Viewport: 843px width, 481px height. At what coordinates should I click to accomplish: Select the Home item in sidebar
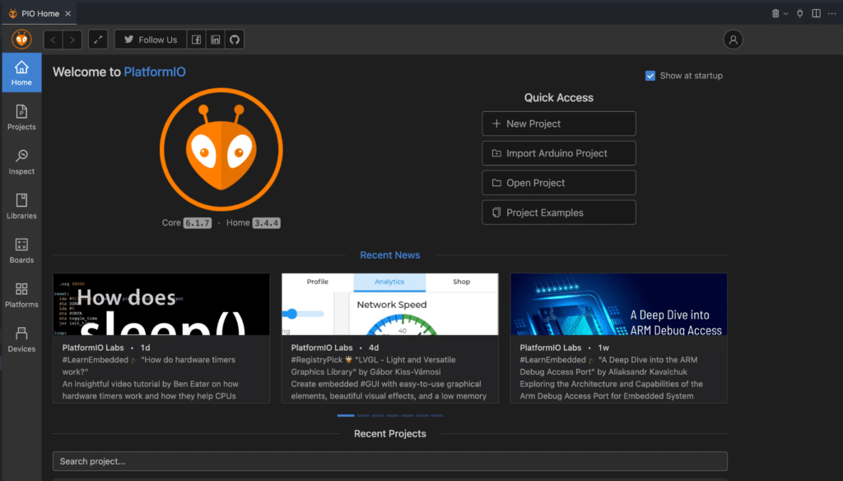pos(21,73)
